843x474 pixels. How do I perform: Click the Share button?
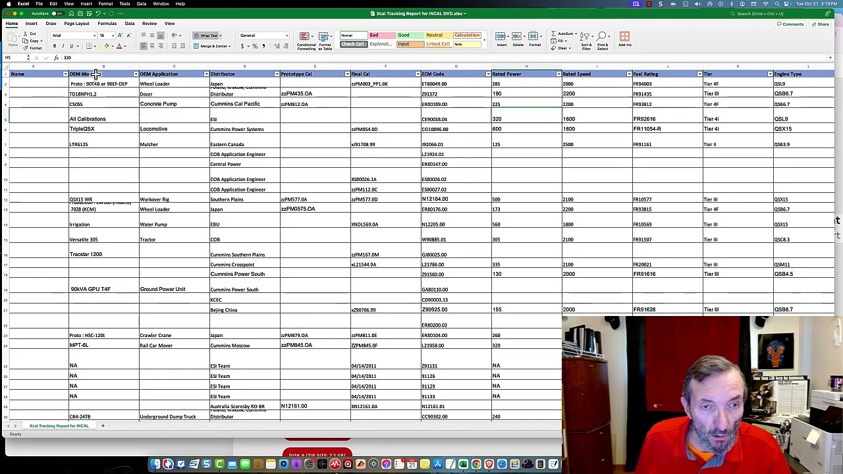pyautogui.click(x=821, y=24)
